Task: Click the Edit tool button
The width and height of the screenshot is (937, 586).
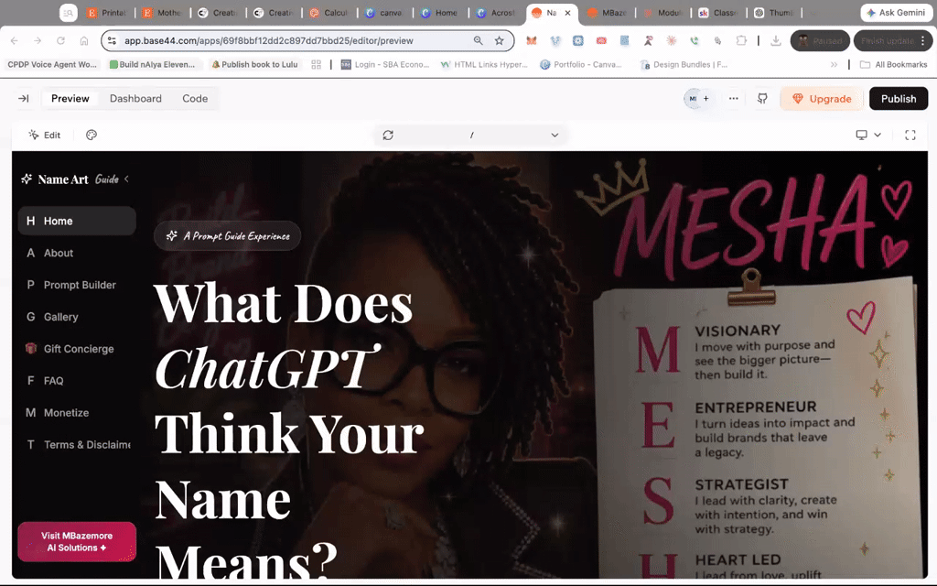Action: coord(44,136)
